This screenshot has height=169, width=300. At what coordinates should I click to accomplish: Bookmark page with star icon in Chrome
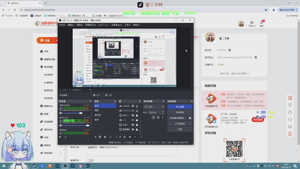pyautogui.click(x=266, y=10)
